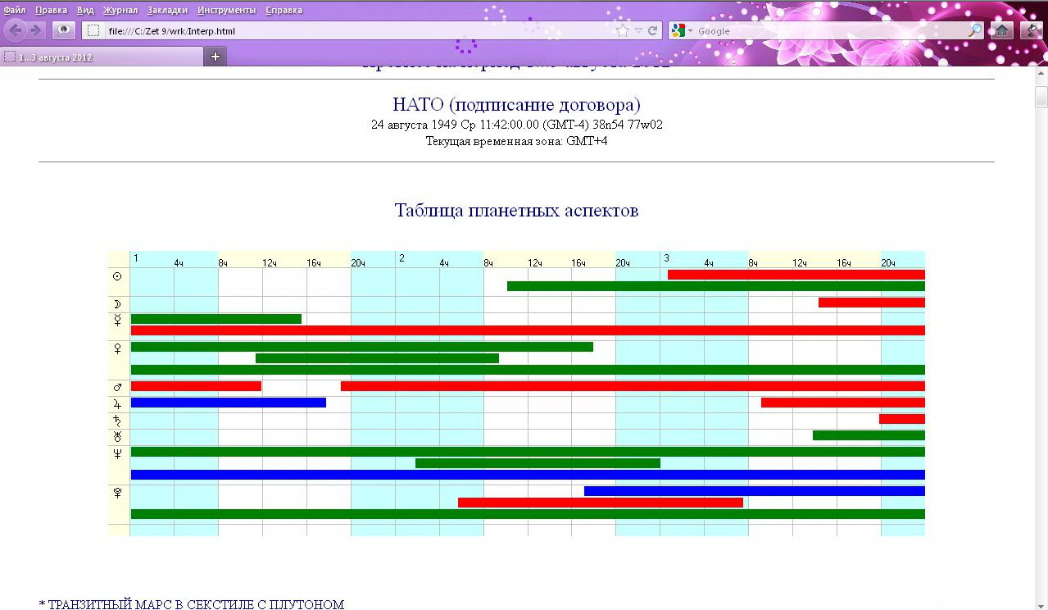Viewport: 1048px width, 610px height.
Task: Click the Forward navigation arrow
Action: coord(36,30)
